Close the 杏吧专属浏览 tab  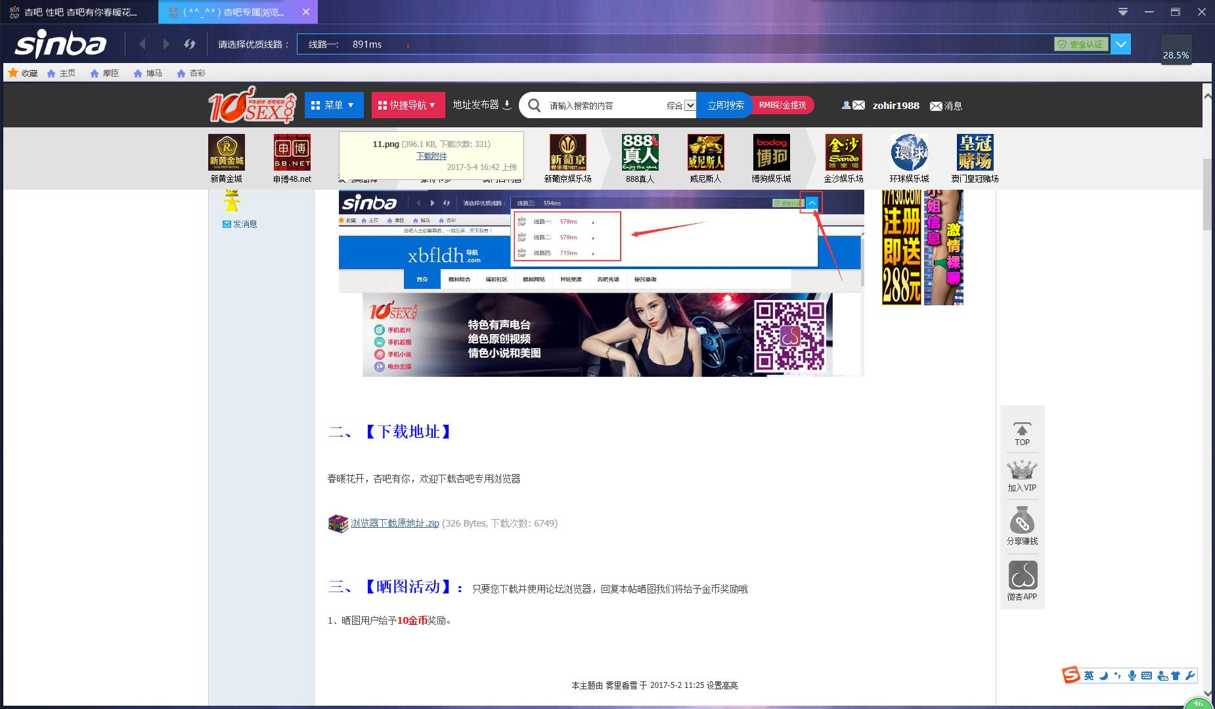tap(306, 12)
